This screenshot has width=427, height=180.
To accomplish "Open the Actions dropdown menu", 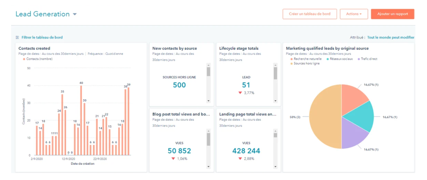I will pos(354,14).
